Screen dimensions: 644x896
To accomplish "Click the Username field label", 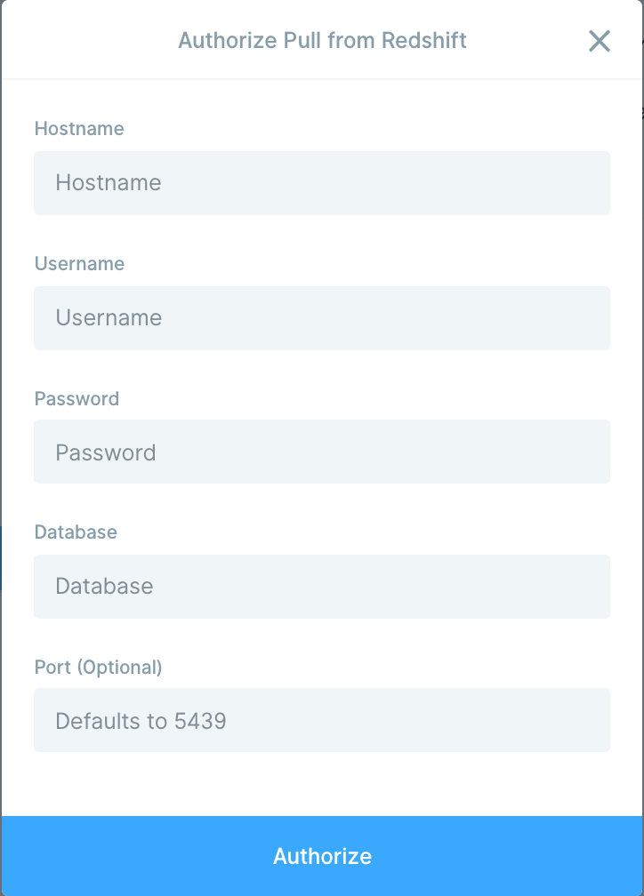I will click(x=79, y=263).
